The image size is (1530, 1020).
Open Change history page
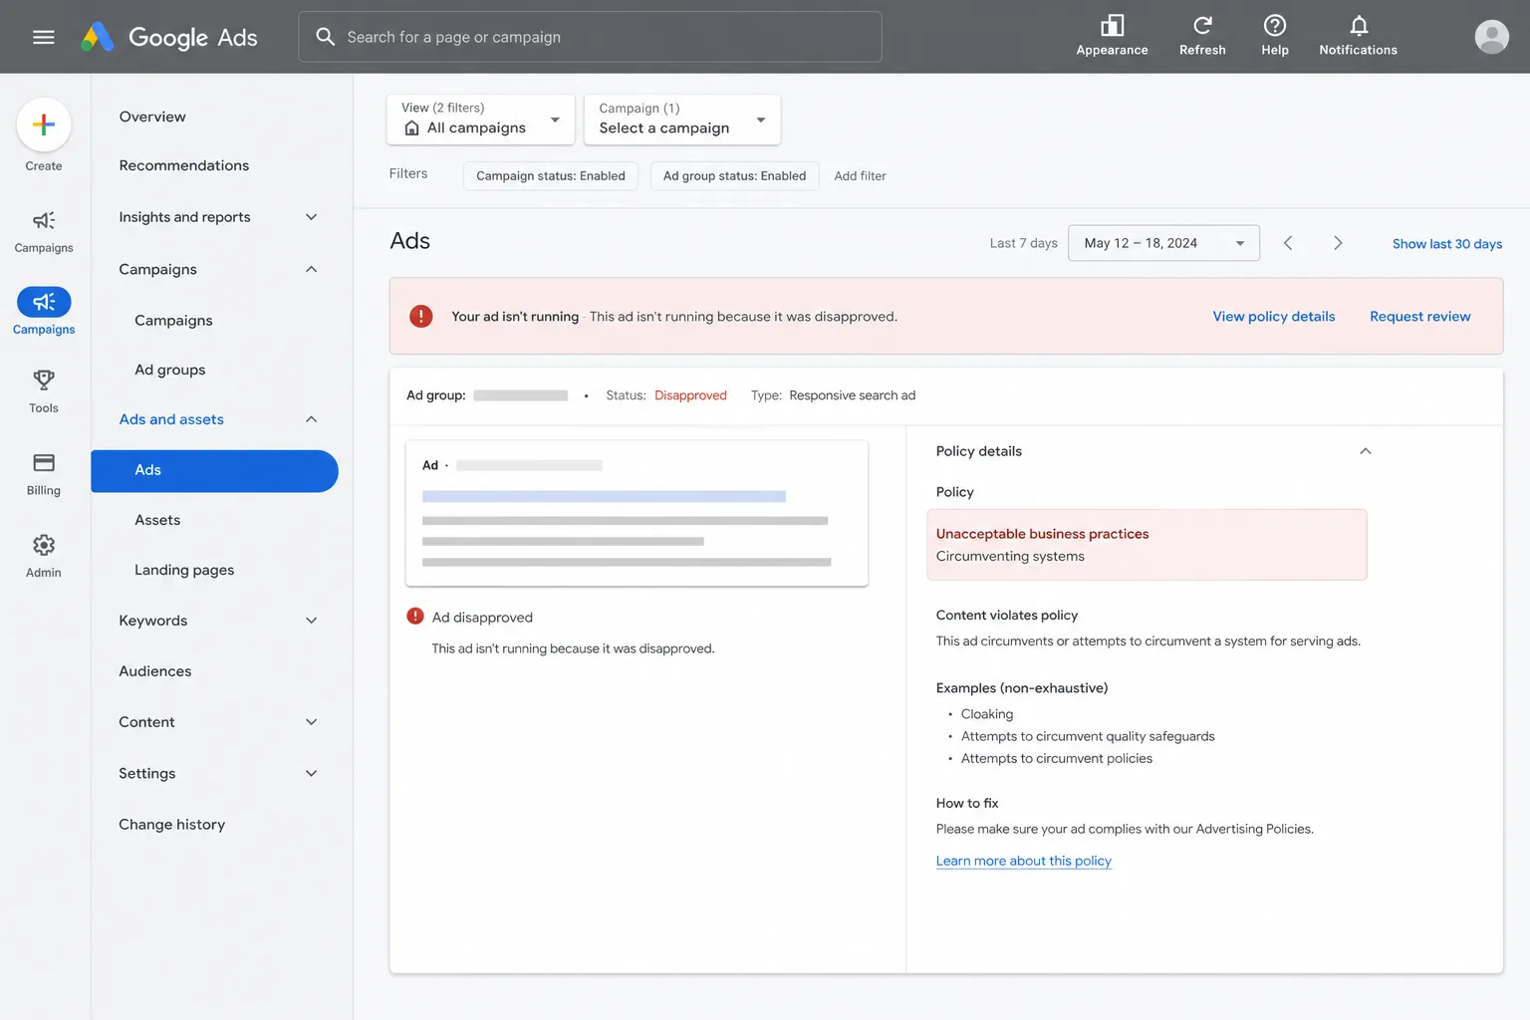[x=172, y=824]
